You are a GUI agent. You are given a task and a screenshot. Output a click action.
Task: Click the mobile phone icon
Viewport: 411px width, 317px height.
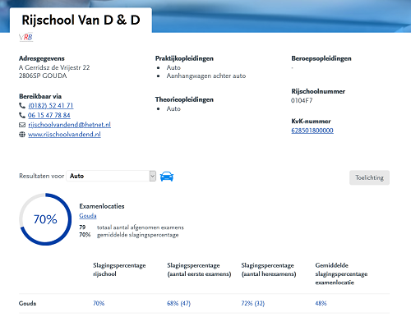pyautogui.click(x=22, y=115)
